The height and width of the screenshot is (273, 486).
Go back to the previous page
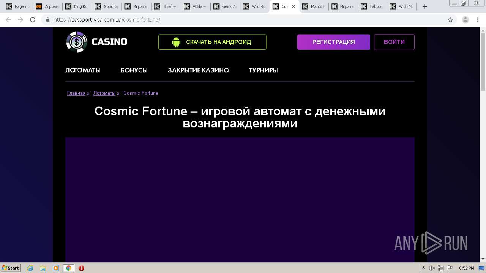point(8,20)
